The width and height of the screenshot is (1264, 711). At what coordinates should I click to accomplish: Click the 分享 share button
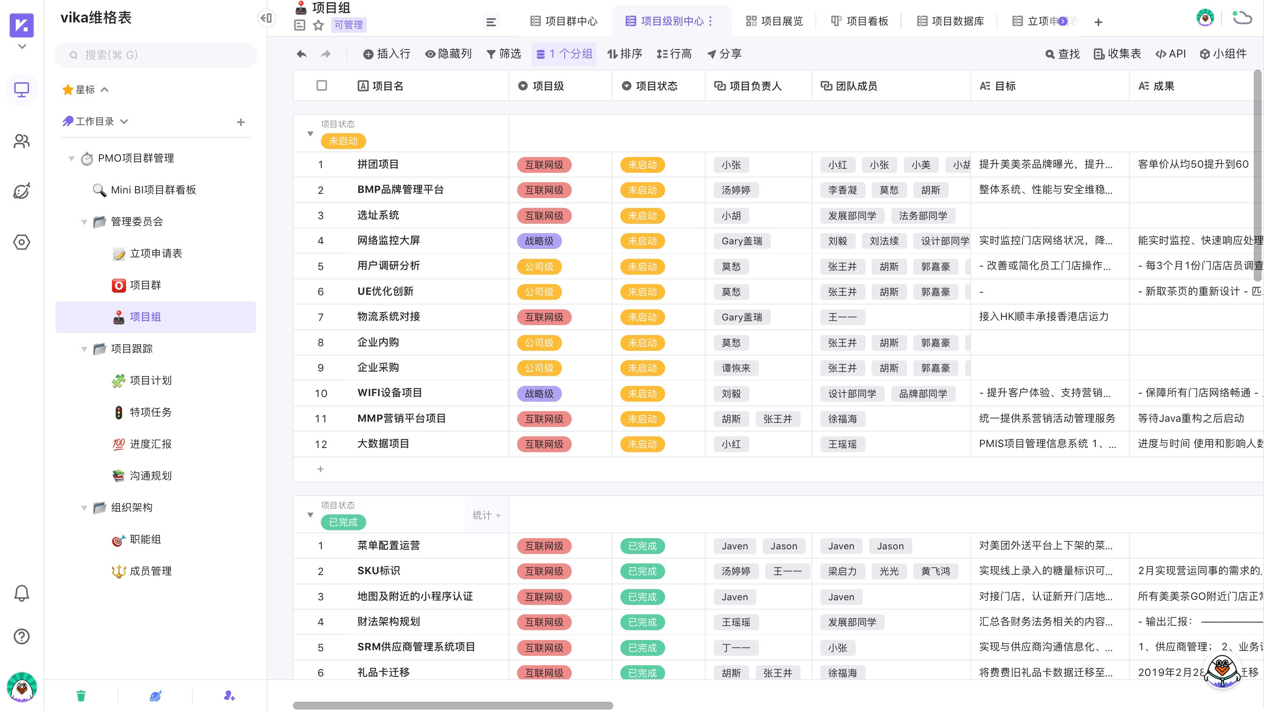[724, 53]
